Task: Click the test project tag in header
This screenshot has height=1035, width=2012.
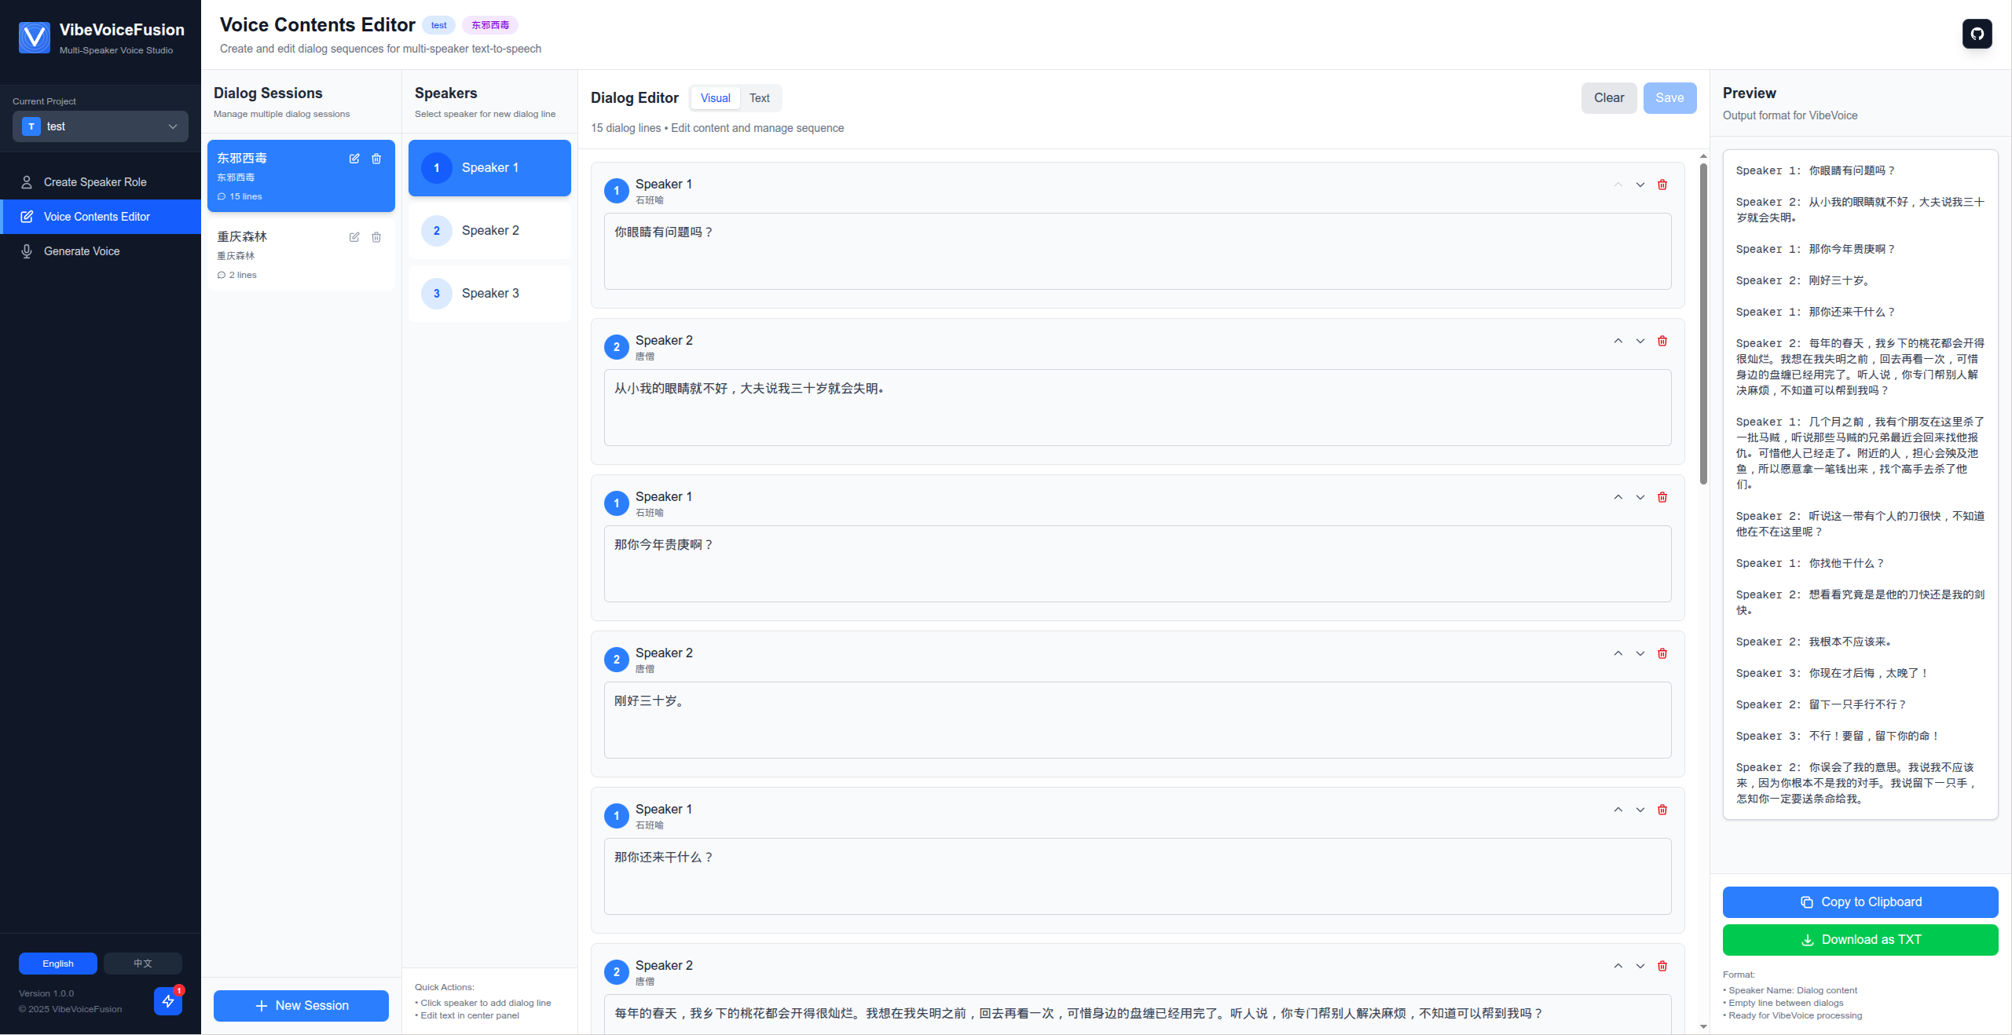Action: pos(438,25)
